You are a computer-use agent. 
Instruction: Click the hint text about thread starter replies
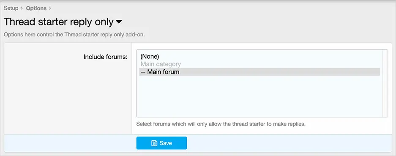pos(221,124)
